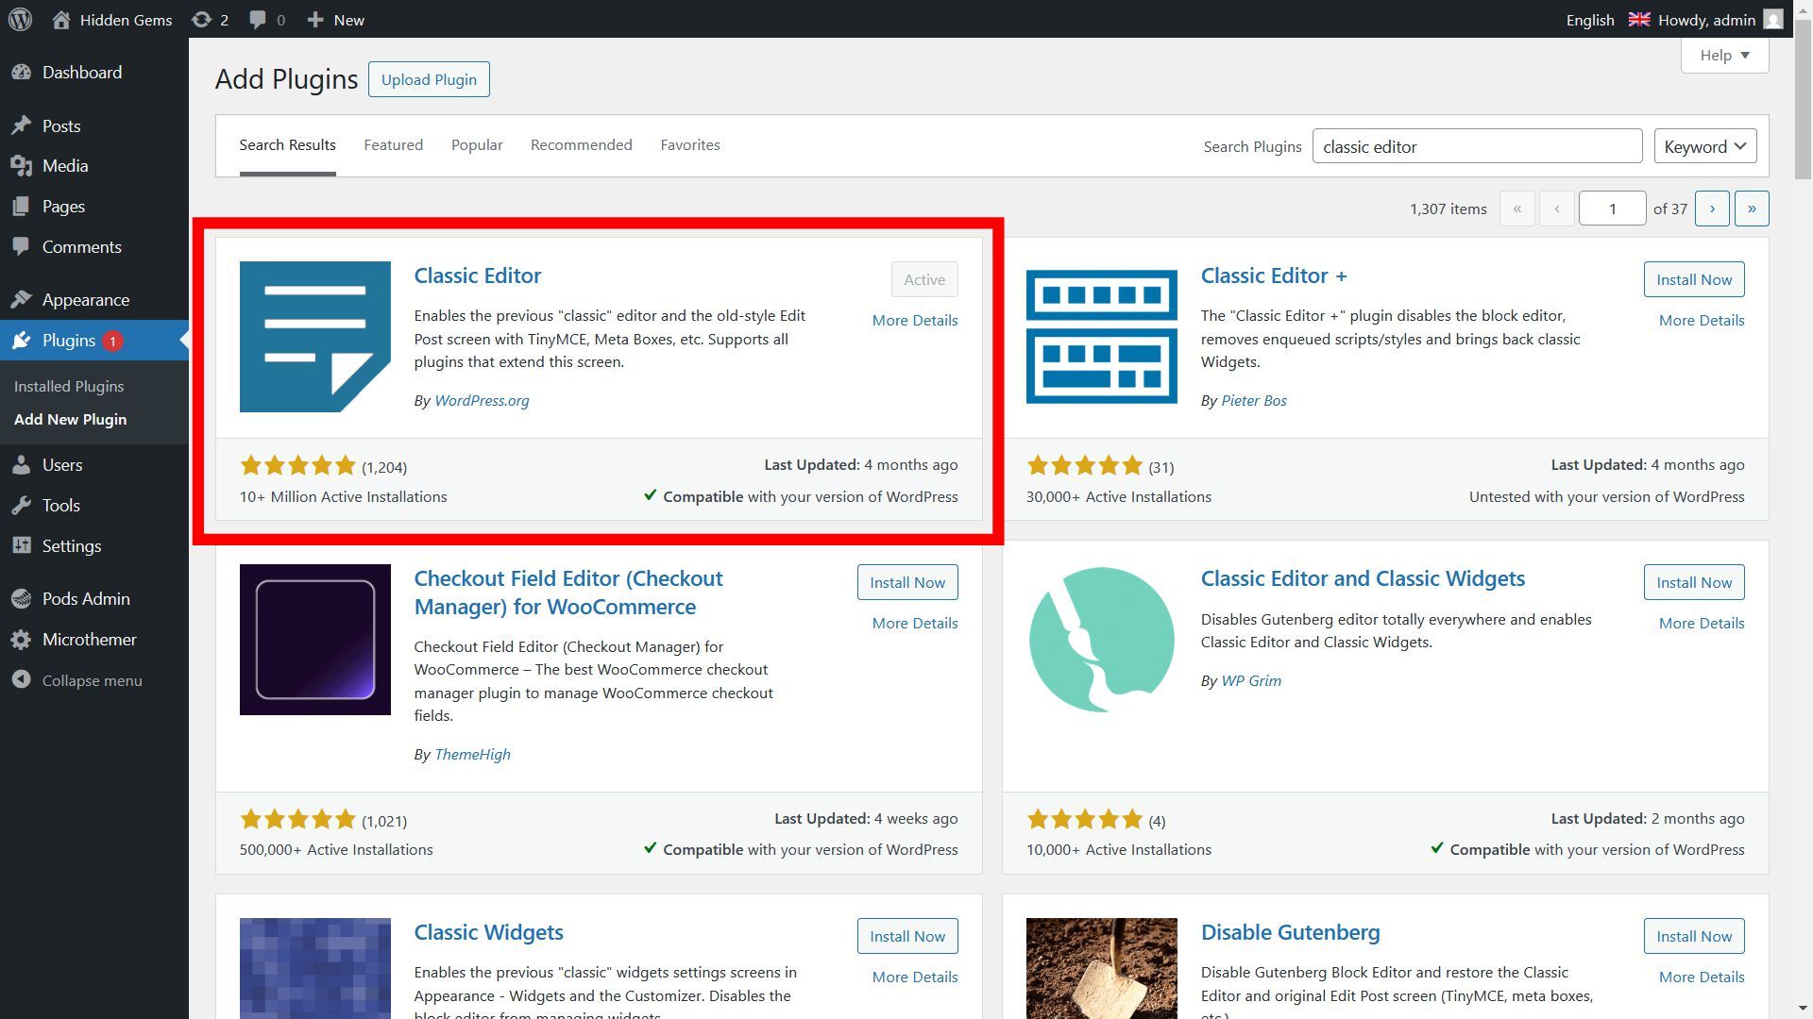Click the plus New content icon

316,19
